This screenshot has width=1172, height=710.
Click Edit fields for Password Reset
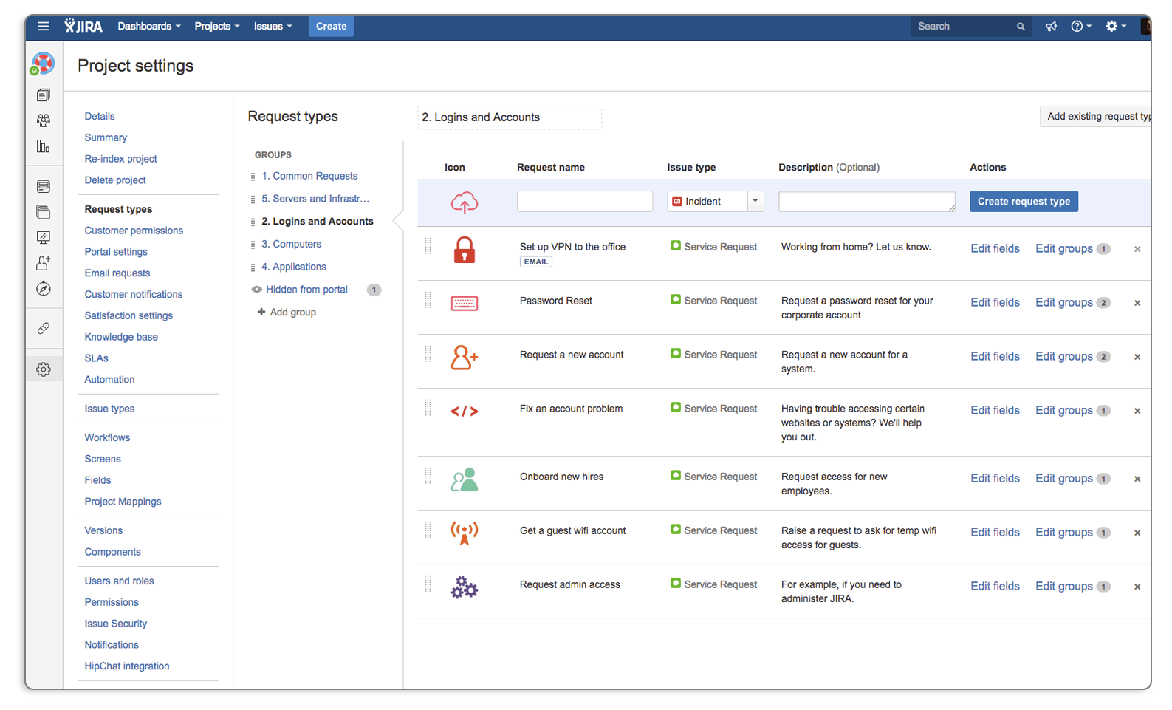(995, 303)
